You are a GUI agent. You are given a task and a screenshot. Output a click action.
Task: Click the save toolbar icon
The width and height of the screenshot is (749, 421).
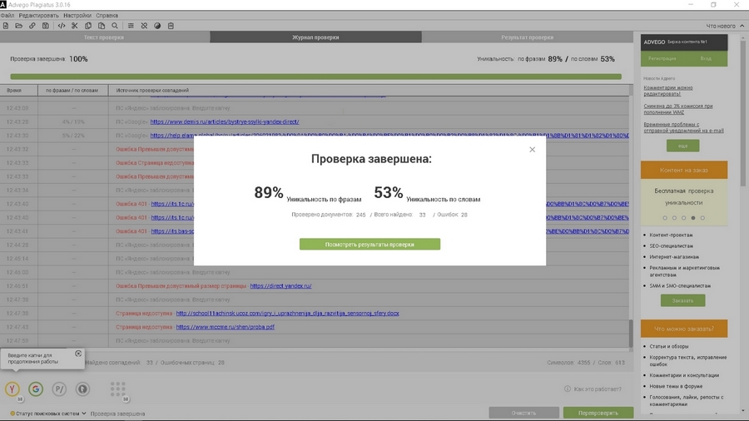(46, 26)
